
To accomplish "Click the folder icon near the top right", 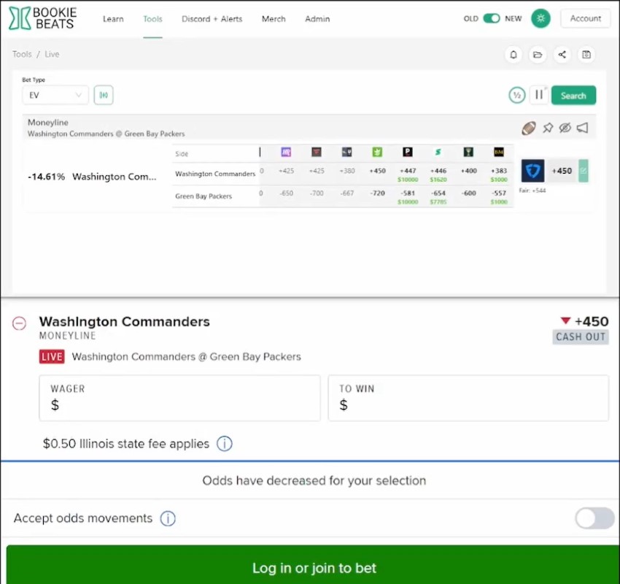I will click(538, 55).
